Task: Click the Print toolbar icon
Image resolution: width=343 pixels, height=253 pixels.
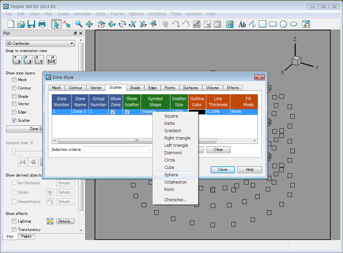Action: [x=42, y=24]
